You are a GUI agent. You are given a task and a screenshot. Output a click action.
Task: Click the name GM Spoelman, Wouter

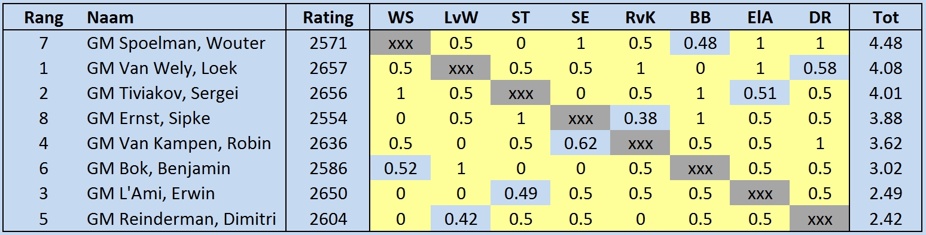pyautogui.click(x=176, y=43)
